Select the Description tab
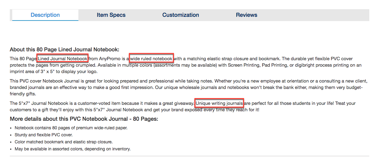The image size is (380, 162). [x=45, y=15]
